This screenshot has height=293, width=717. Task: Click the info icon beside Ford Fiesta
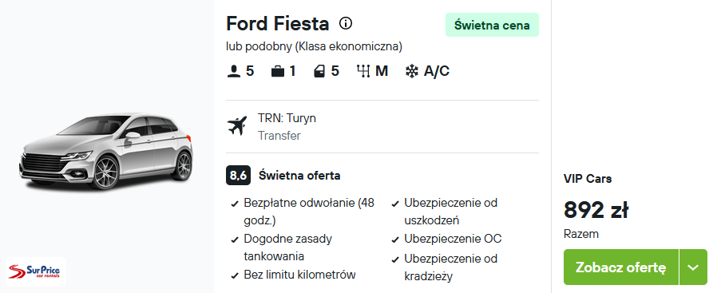pyautogui.click(x=346, y=23)
